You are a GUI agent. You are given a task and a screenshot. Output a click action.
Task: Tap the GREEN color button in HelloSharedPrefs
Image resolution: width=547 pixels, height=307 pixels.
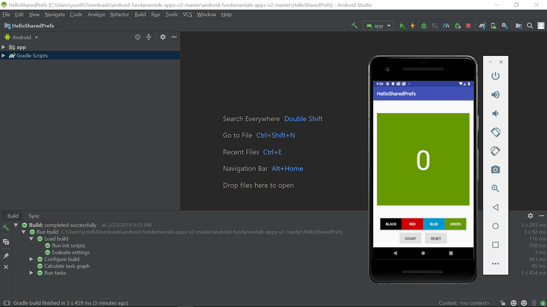455,224
